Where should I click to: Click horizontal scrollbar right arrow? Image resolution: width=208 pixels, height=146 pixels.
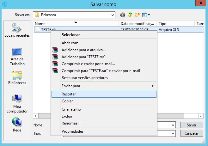point(201,116)
